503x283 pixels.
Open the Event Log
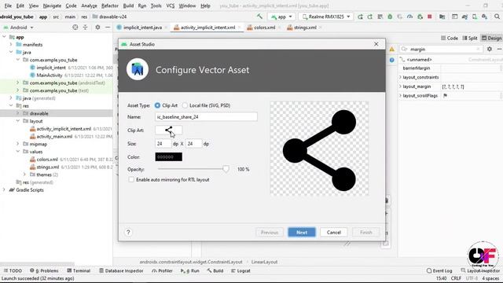(439, 270)
